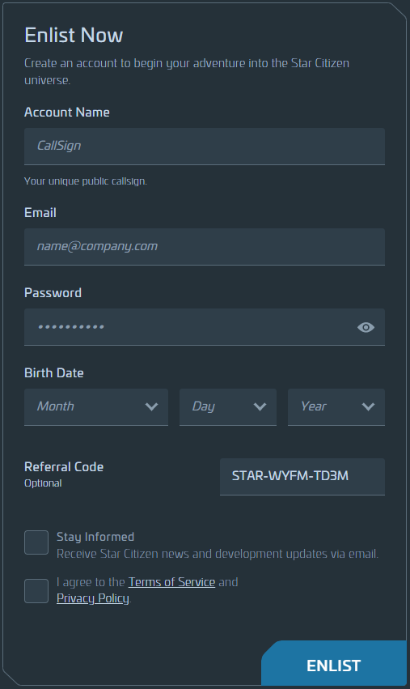Screen dimensions: 410x689
Task: Check the Terms of Service agreement box
Action: (x=36, y=590)
